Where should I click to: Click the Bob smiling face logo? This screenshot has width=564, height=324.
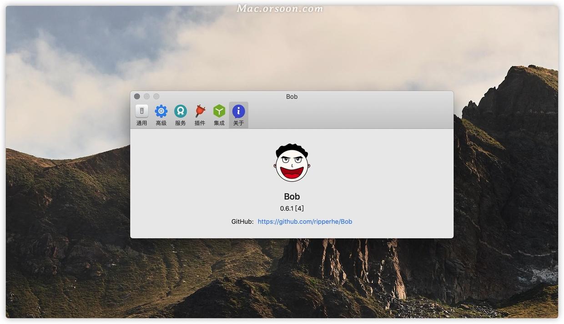tap(292, 162)
